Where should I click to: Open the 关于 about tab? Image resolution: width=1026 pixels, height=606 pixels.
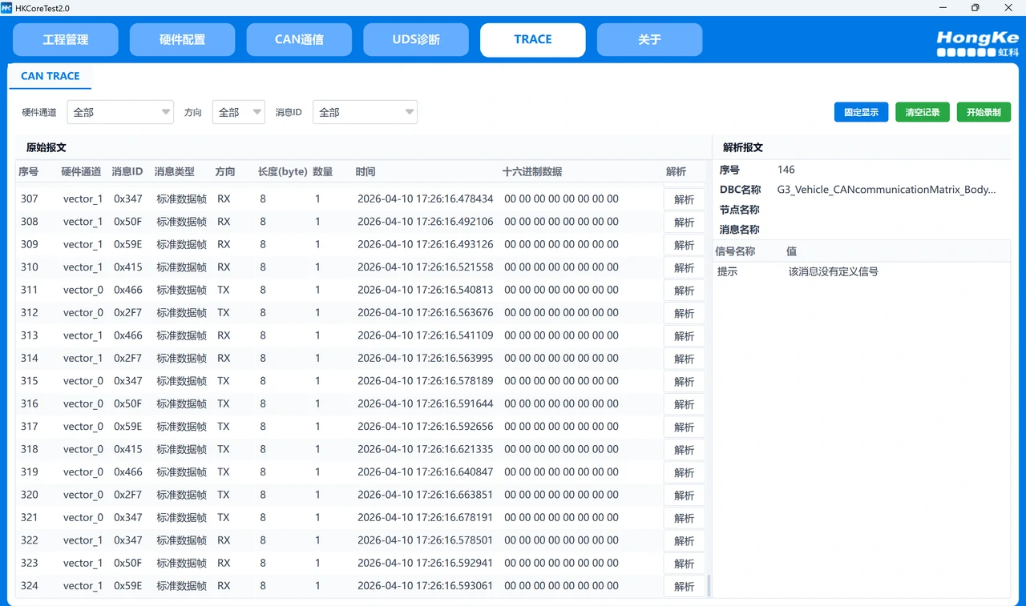point(649,39)
